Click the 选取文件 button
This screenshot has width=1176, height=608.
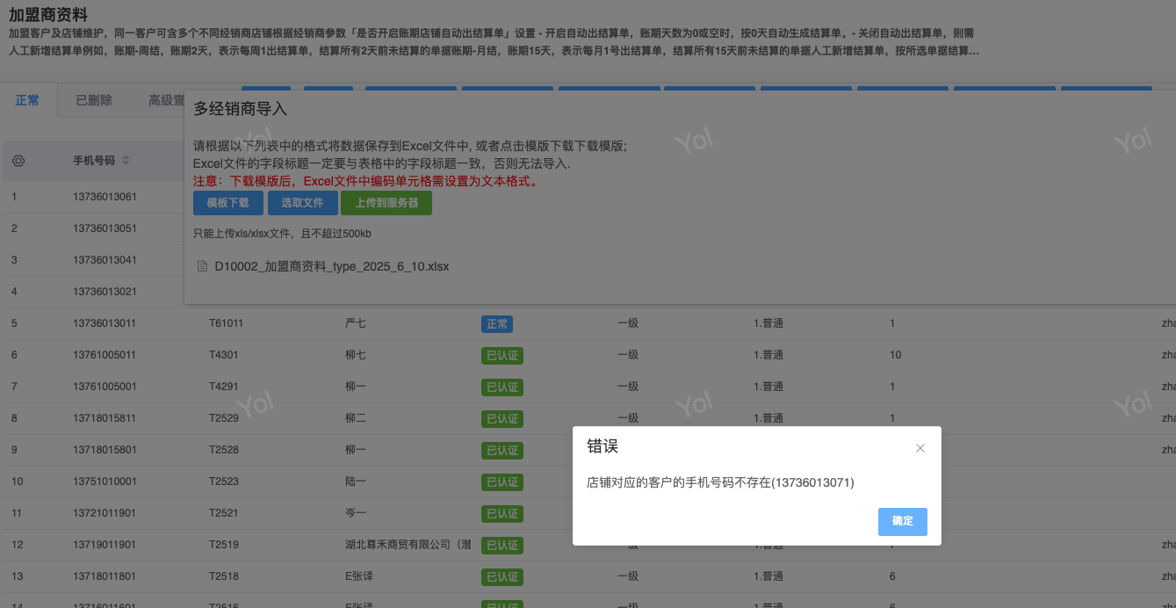click(302, 203)
